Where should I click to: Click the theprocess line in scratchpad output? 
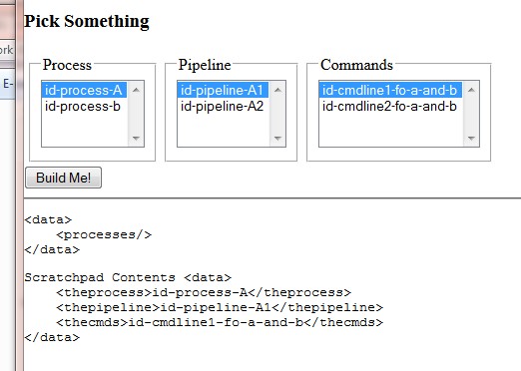point(204,292)
